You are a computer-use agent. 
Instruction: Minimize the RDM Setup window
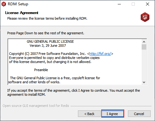(x=119, y=4)
